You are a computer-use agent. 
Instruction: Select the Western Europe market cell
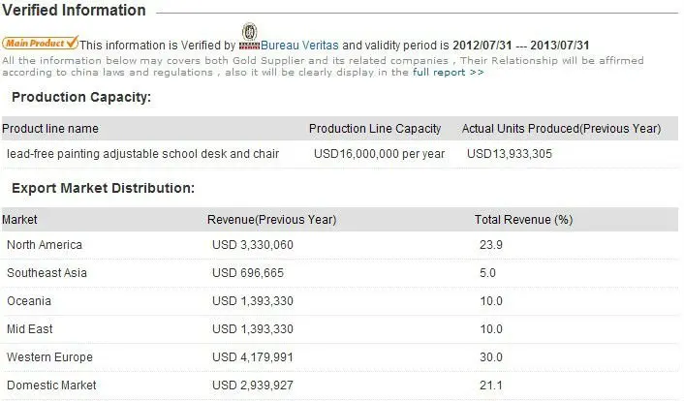click(49, 357)
